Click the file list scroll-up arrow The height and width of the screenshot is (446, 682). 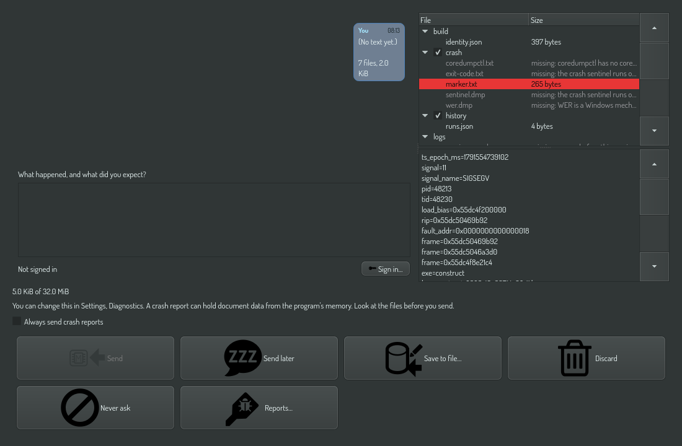(x=654, y=28)
